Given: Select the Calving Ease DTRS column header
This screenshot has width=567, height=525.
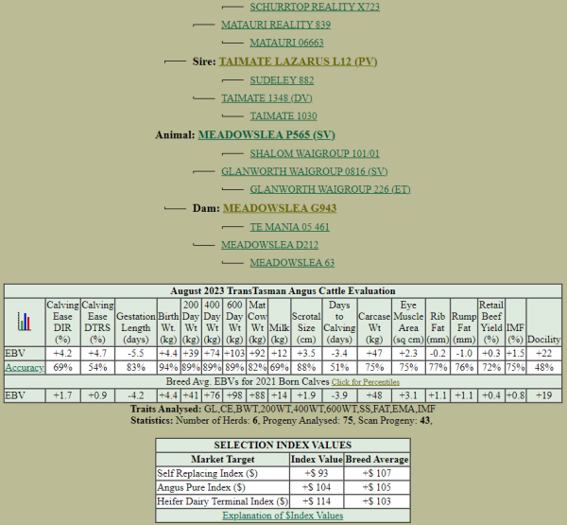Looking at the screenshot, I should [97, 323].
